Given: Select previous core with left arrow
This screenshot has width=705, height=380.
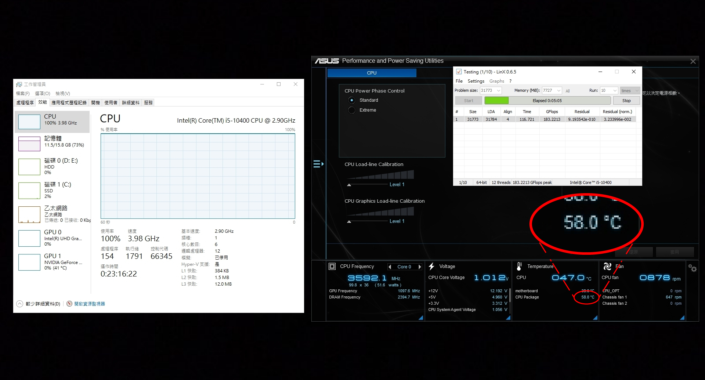Looking at the screenshot, I should (x=390, y=267).
